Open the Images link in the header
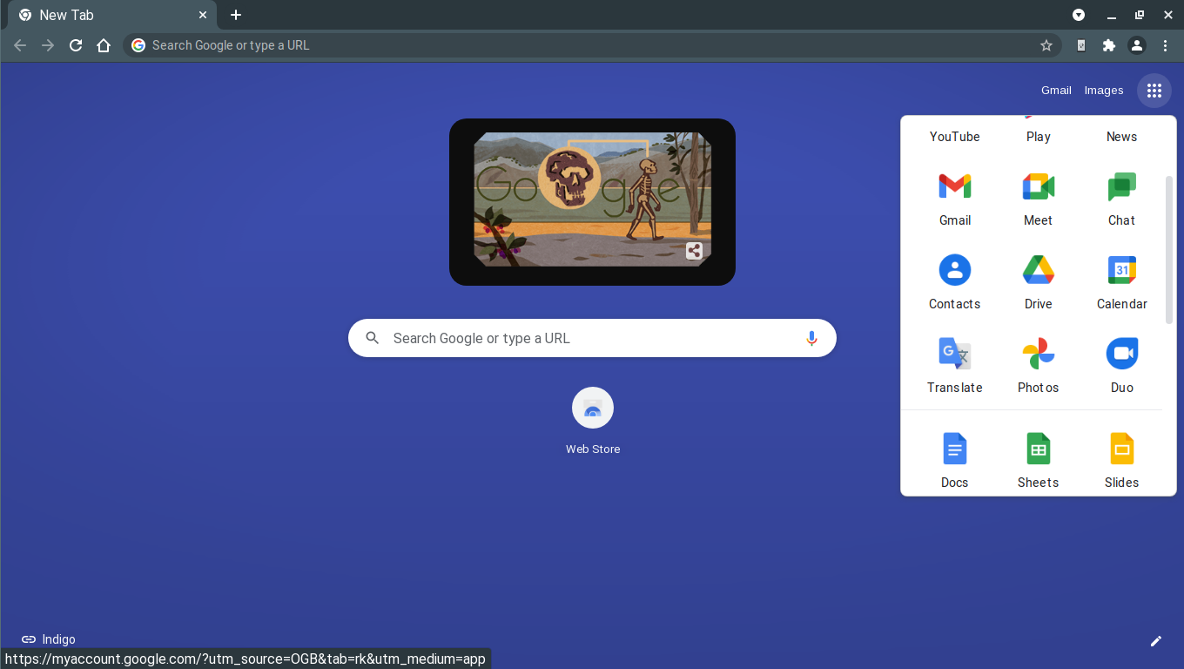Image resolution: width=1184 pixels, height=669 pixels. (1103, 91)
